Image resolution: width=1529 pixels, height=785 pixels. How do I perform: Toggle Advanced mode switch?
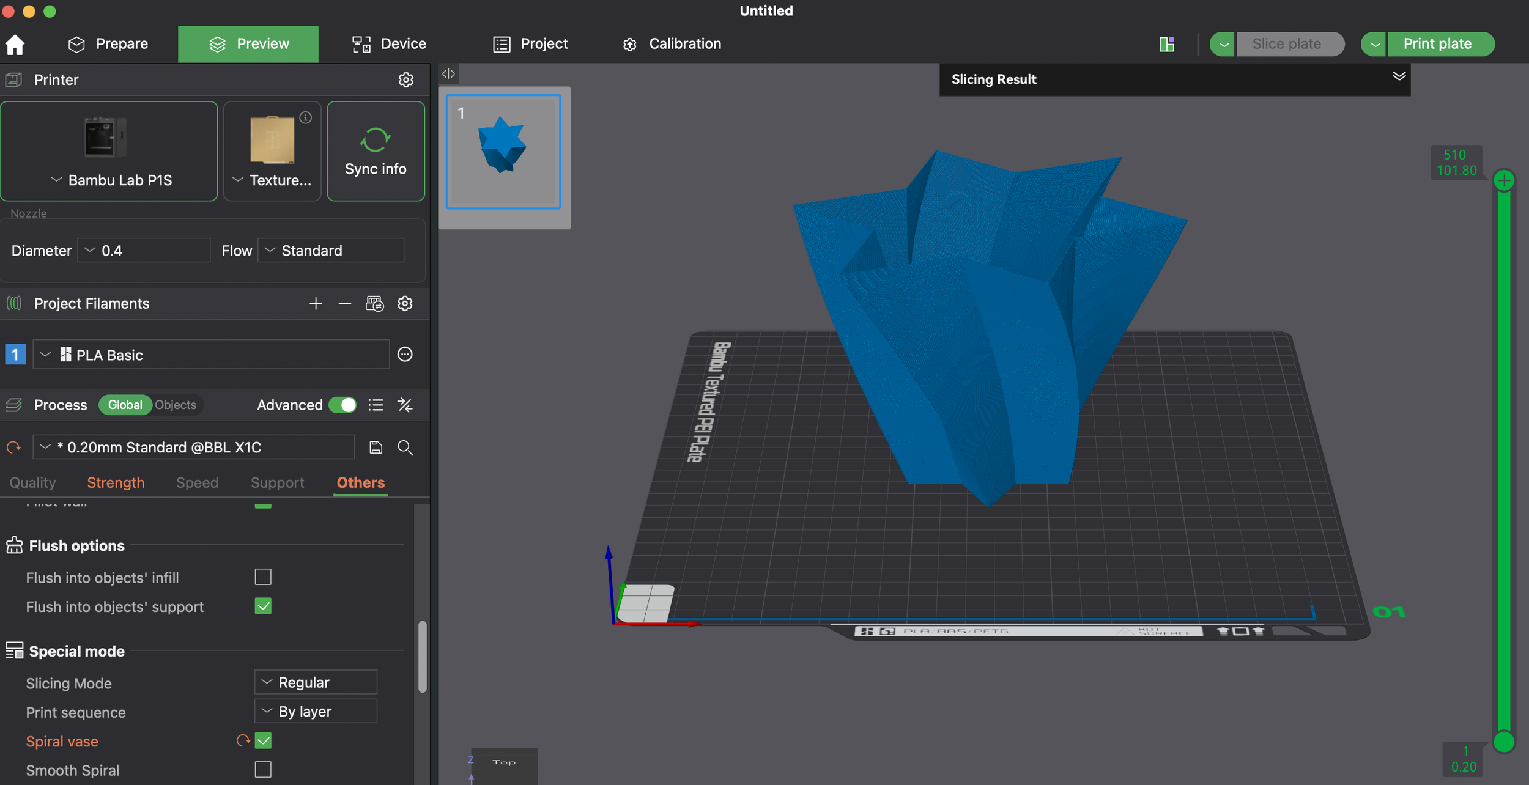point(342,405)
